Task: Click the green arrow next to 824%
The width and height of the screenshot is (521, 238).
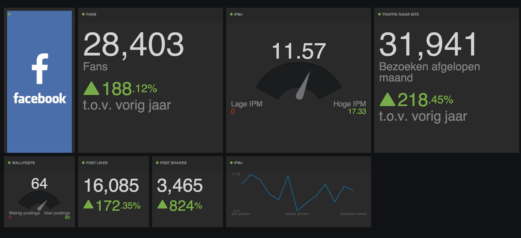Action: (162, 205)
